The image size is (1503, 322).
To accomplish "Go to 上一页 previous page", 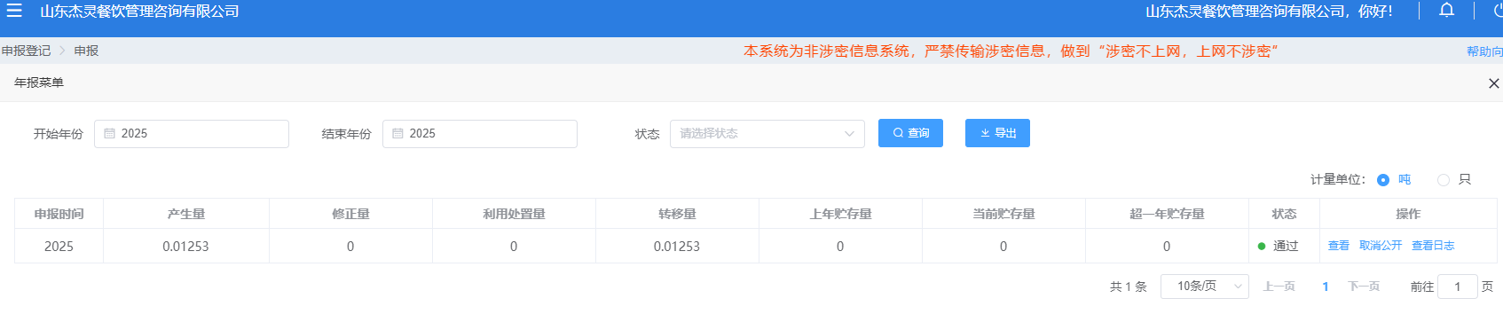I will 1279,287.
